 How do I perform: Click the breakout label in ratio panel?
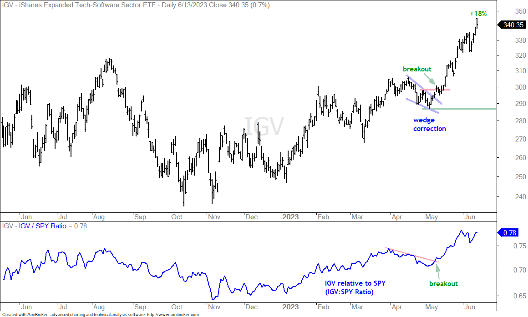(x=443, y=284)
